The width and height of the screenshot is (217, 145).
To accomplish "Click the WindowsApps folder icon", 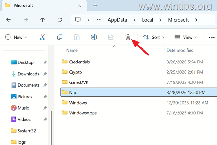I will tap(65, 112).
